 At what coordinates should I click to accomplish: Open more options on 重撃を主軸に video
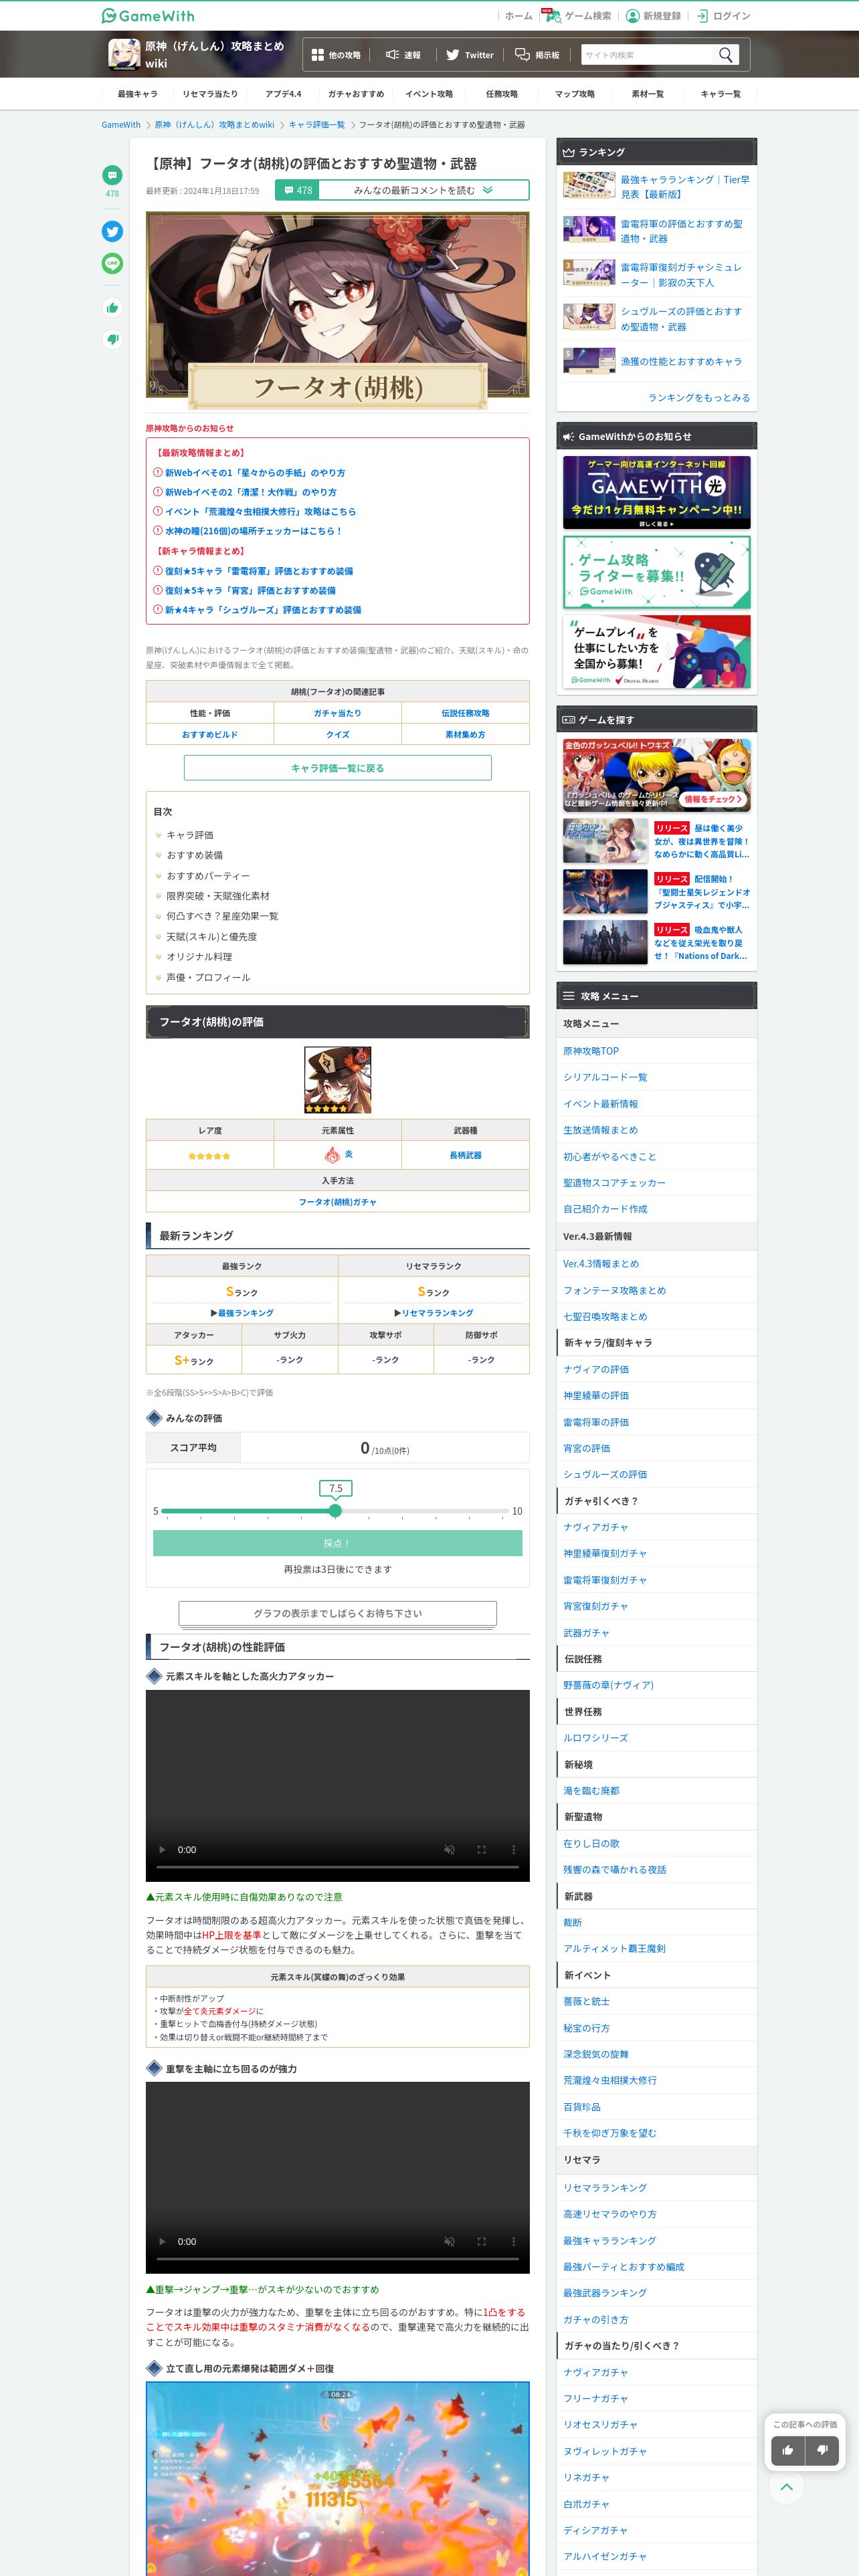[513, 2242]
